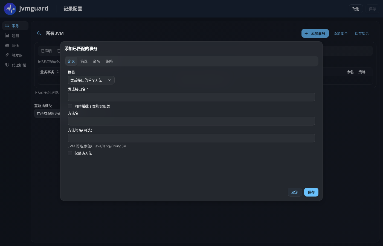The height and width of the screenshot is (246, 383).
Task: Click the jvmguard logo icon
Action: click(10, 9)
